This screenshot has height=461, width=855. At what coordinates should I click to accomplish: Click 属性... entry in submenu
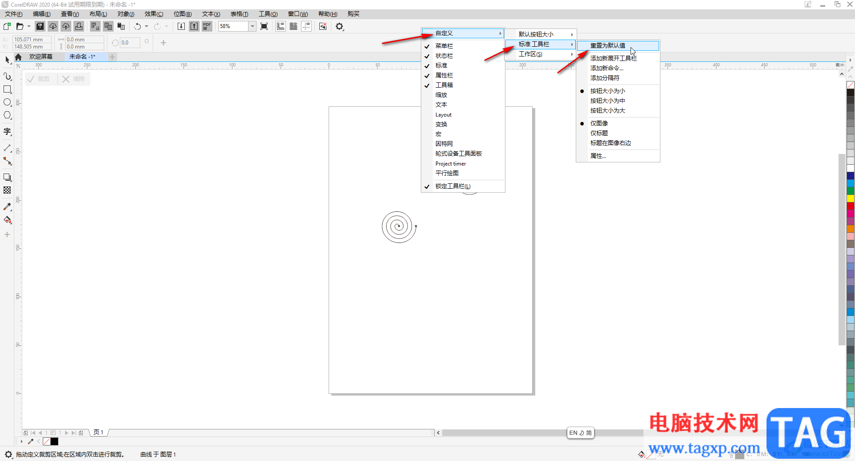pos(618,156)
